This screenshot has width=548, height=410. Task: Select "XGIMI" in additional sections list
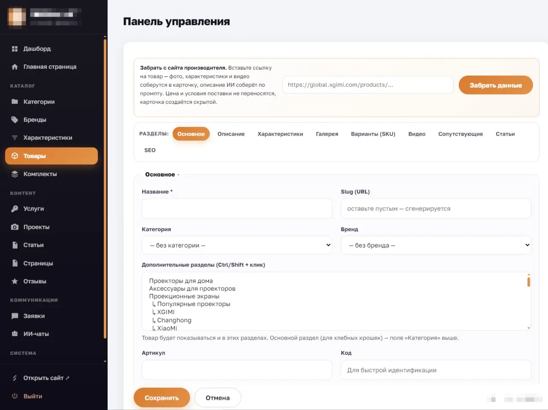(166, 312)
